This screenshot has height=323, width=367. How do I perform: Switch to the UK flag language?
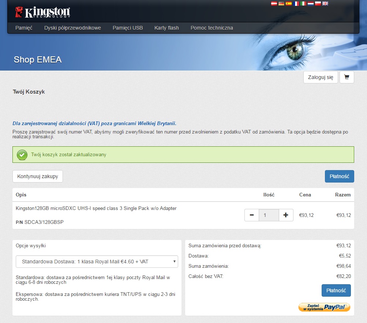click(x=325, y=4)
